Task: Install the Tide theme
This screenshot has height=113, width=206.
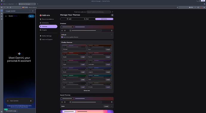Action: 108,79
